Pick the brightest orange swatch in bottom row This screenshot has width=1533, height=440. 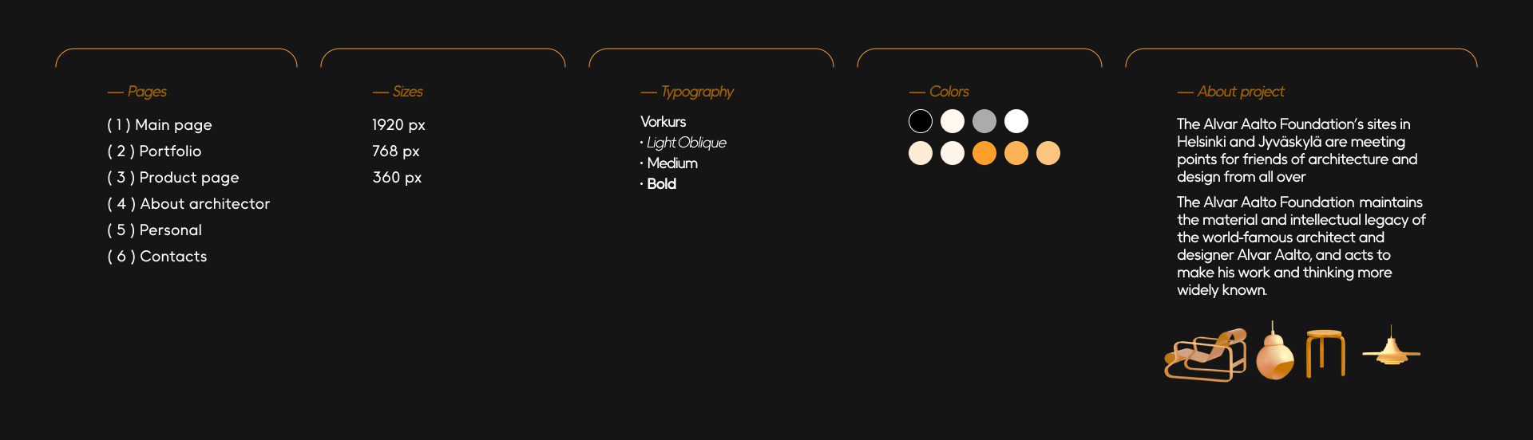click(984, 153)
